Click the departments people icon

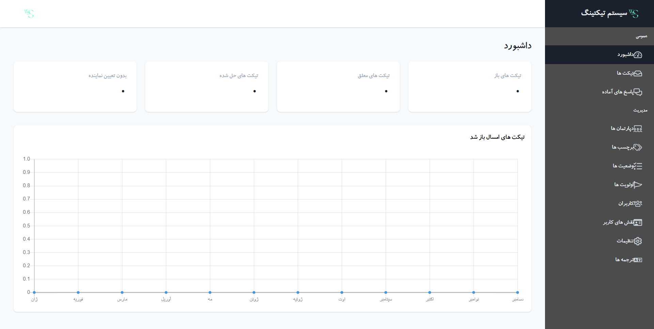point(638,129)
